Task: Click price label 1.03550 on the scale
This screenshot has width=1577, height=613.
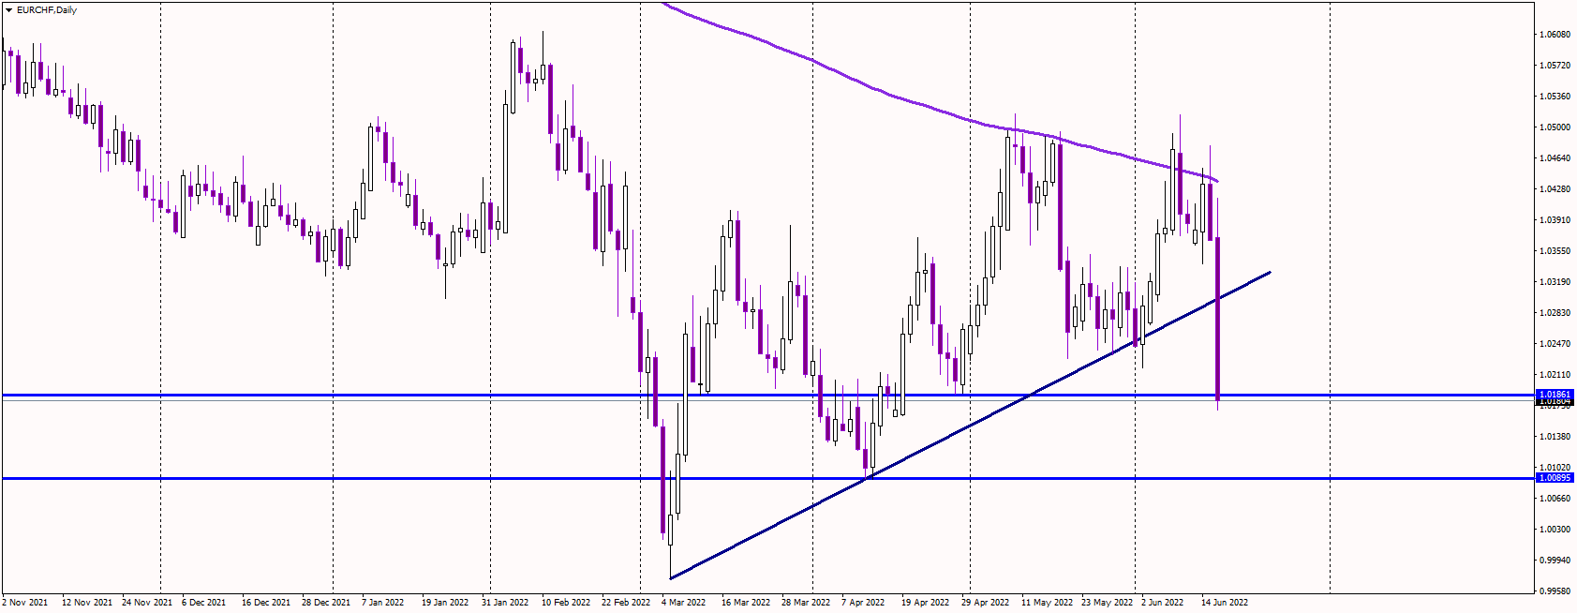Action: click(1555, 251)
